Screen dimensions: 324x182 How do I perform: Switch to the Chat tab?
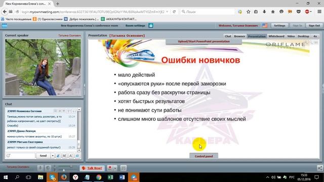pyautogui.click(x=228, y=36)
